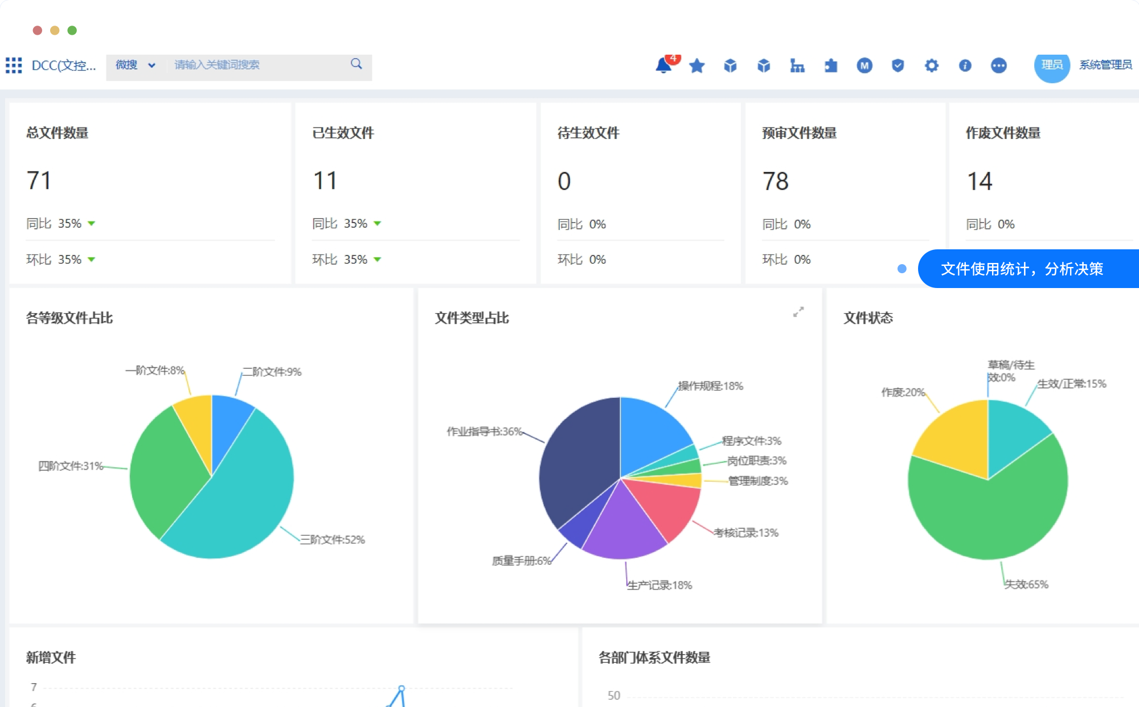This screenshot has height=707, width=1139.
Task: Click the puzzle piece plugin icon
Action: pos(831,66)
